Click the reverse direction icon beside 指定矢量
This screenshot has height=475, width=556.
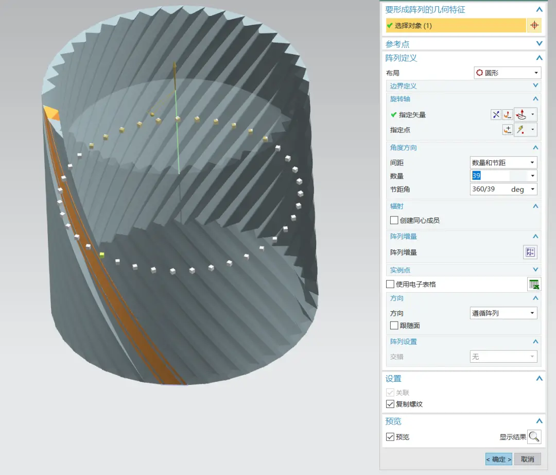pyautogui.click(x=496, y=114)
